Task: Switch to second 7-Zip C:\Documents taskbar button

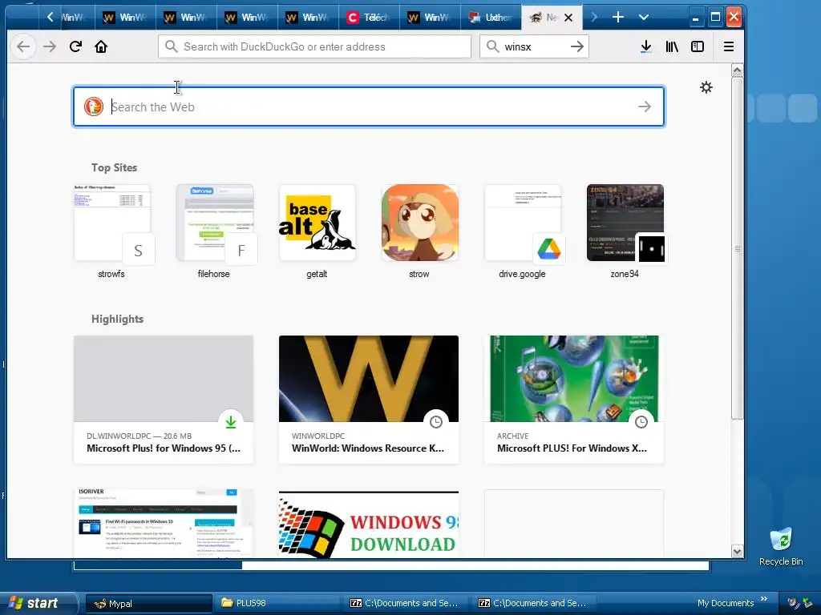Action: 535,603
